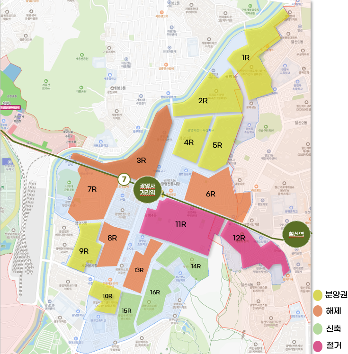
Task: Click the 12R pink district
Action: point(253,246)
